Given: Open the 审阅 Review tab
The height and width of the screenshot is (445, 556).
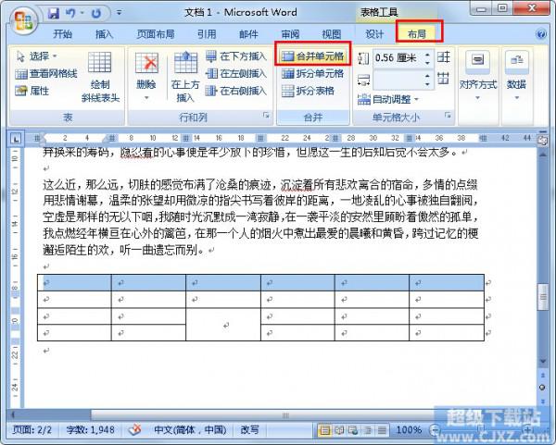Looking at the screenshot, I should (x=290, y=34).
